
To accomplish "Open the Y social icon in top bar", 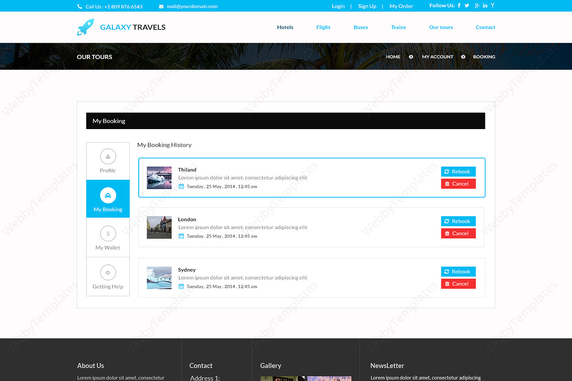I will (492, 5).
